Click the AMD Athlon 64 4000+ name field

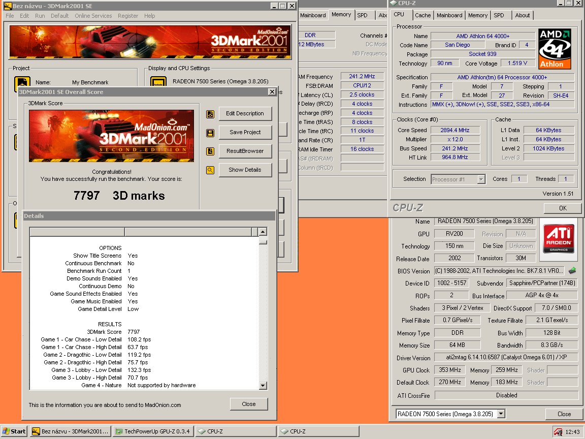tap(483, 36)
